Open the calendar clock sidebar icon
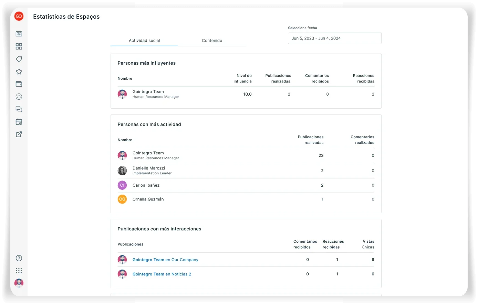The image size is (478, 306). point(19,122)
